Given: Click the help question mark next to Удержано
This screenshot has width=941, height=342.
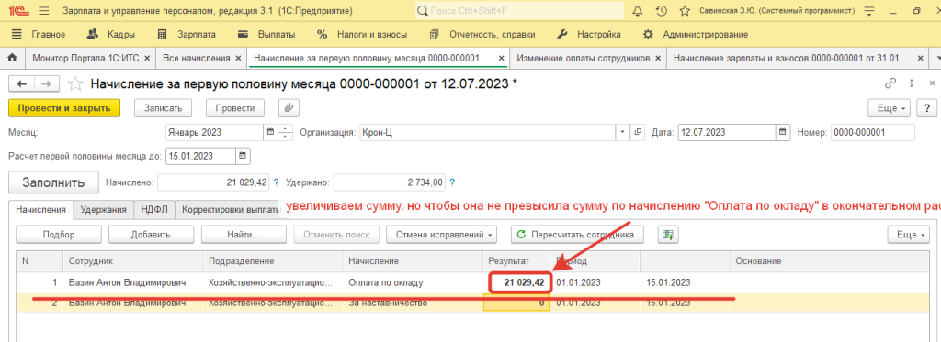Looking at the screenshot, I should tap(452, 182).
